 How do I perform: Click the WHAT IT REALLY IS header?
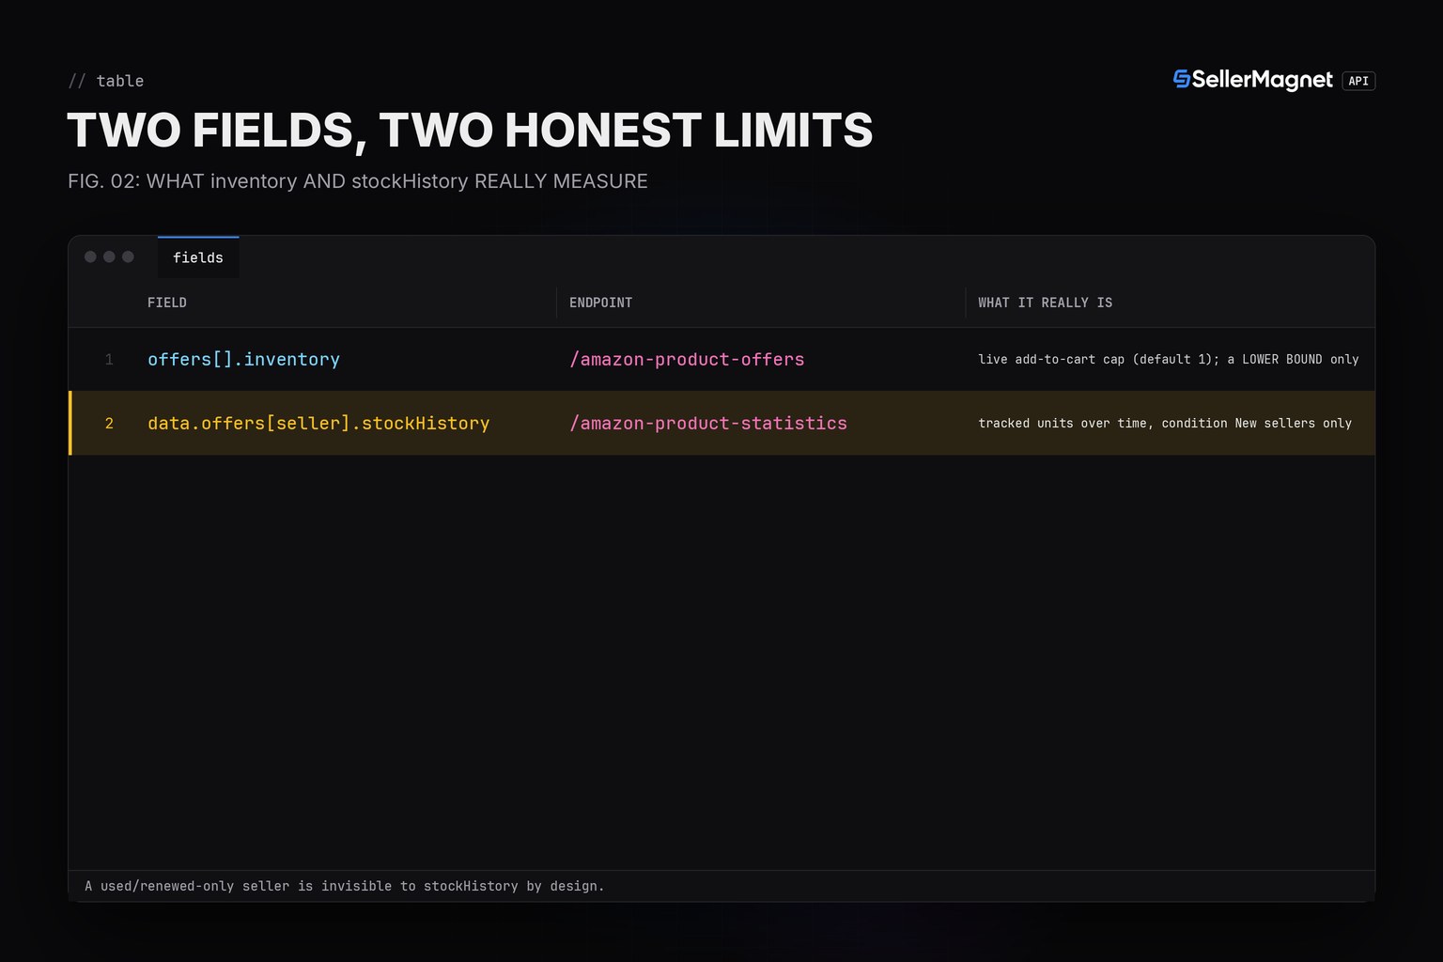coord(1045,303)
